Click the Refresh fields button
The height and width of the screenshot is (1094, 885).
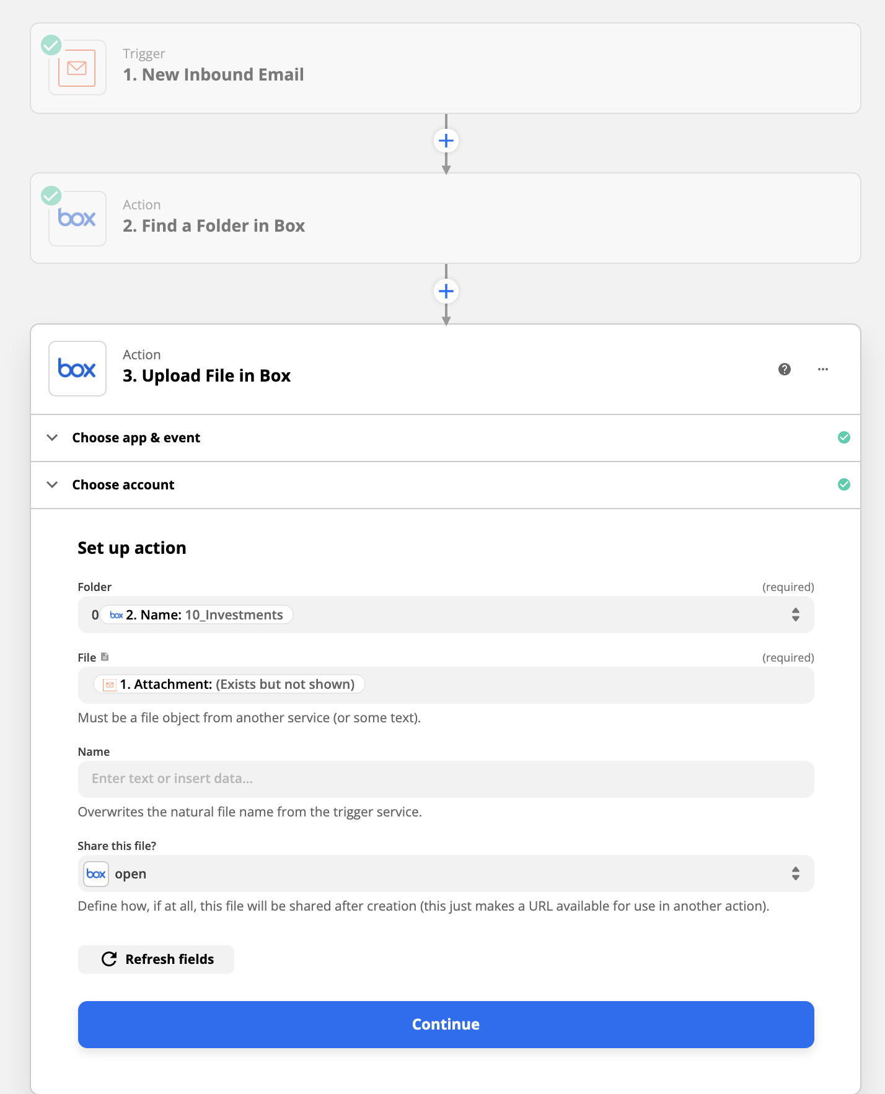[x=156, y=960]
